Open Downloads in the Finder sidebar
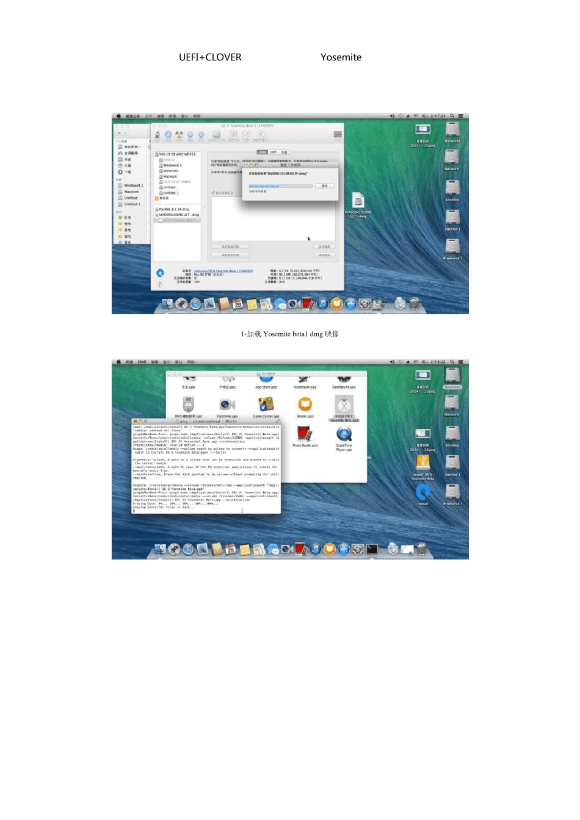This screenshot has height=820, width=580. [125, 172]
